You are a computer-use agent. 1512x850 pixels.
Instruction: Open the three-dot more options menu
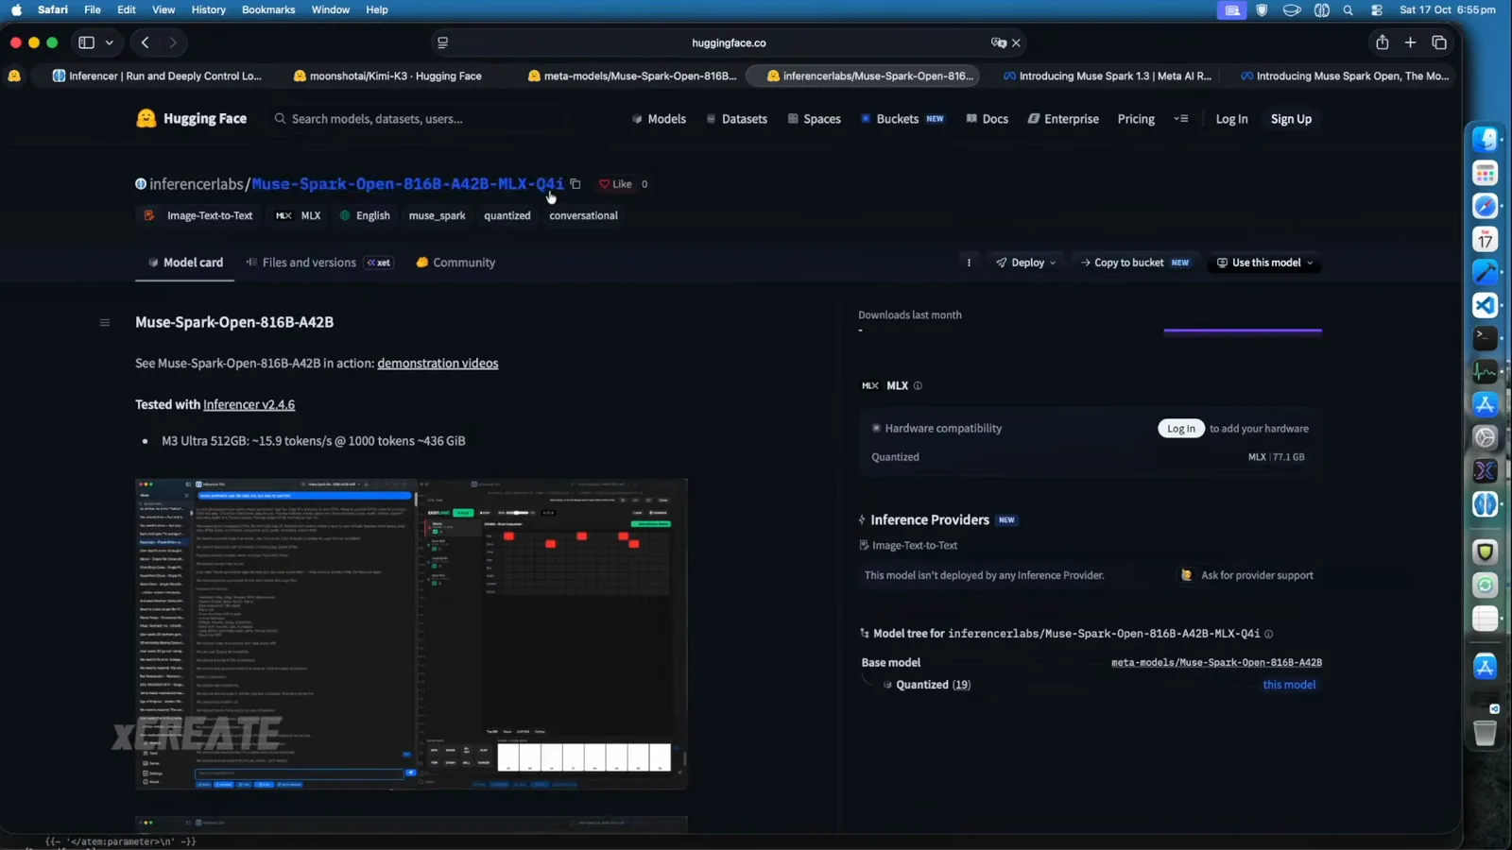click(969, 263)
